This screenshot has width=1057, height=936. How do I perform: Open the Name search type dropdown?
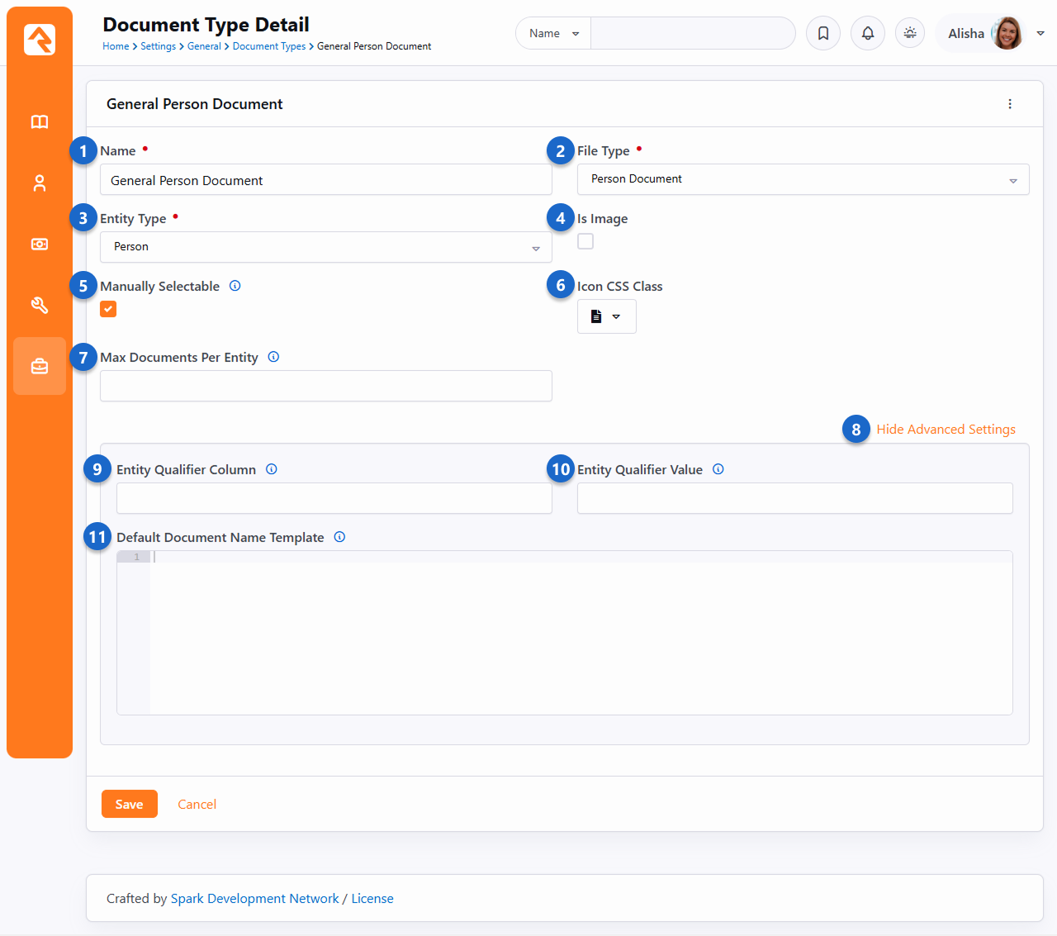[553, 34]
